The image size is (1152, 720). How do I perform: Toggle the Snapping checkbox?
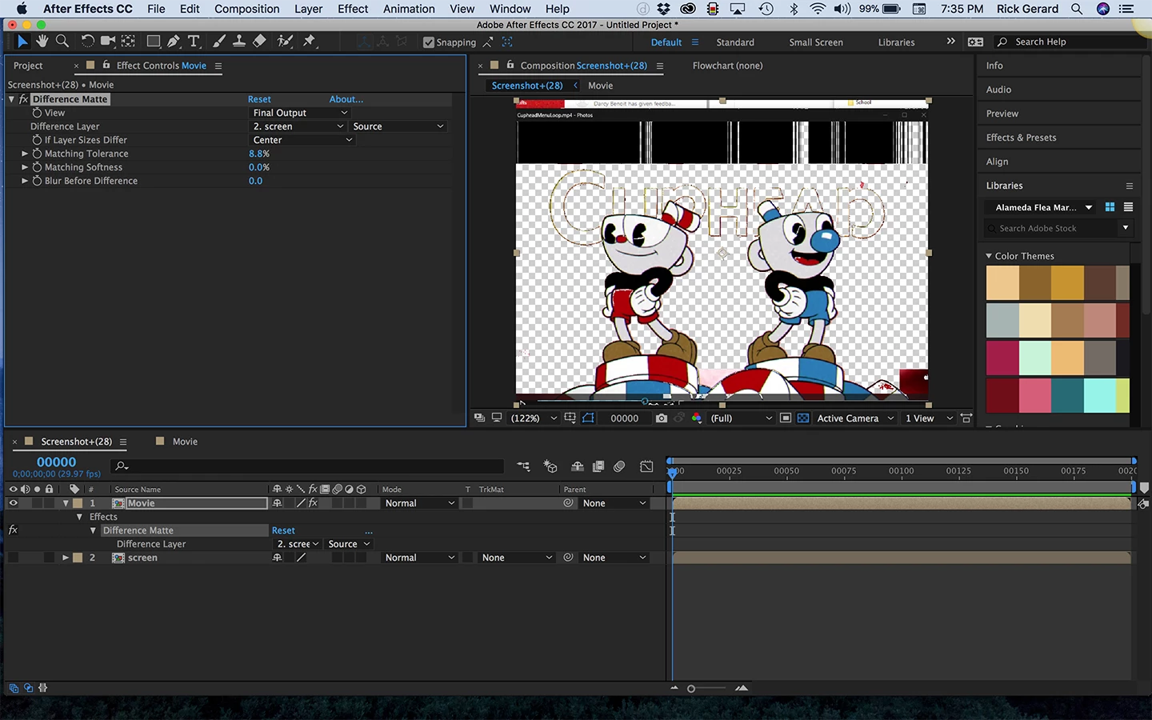point(429,42)
